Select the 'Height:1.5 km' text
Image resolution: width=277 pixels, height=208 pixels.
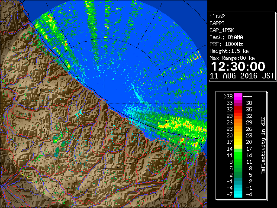pos(229,51)
